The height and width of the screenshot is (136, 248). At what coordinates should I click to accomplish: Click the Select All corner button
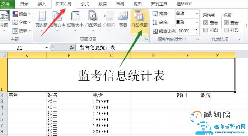[x=4, y=55]
